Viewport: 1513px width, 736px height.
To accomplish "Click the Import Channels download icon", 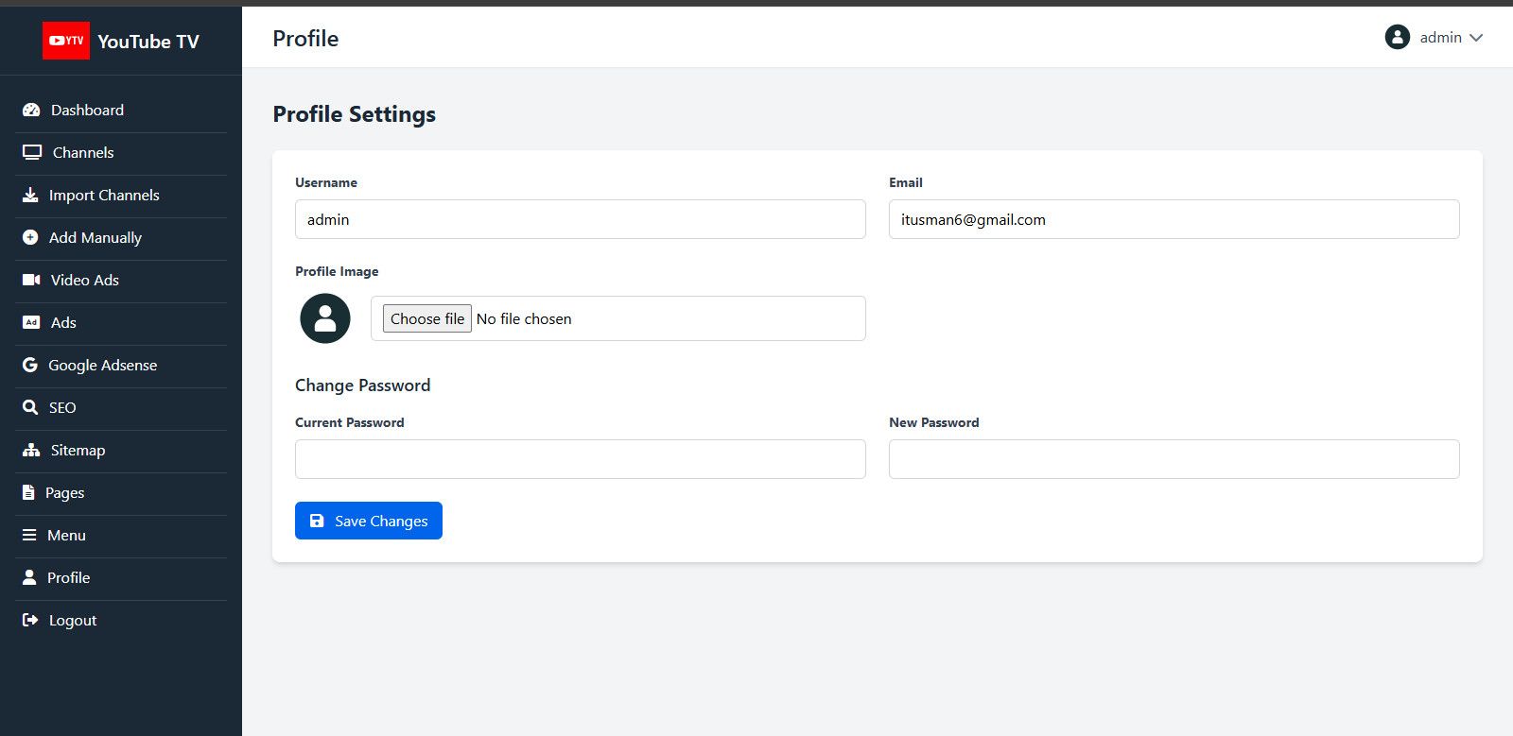I will click(x=30, y=195).
